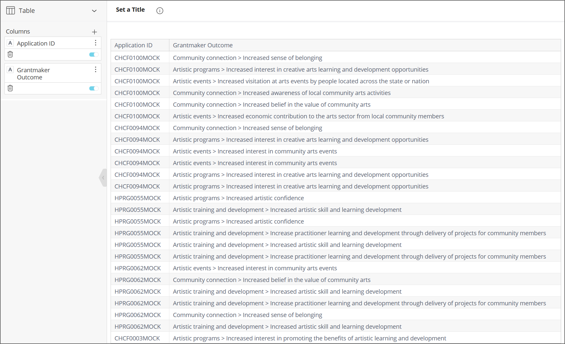The image size is (565, 344).
Task: Select the Application ID column item
Action: pyautogui.click(x=36, y=43)
